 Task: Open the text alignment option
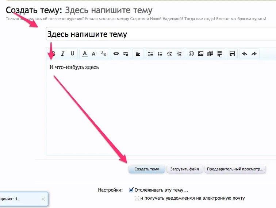138,54
